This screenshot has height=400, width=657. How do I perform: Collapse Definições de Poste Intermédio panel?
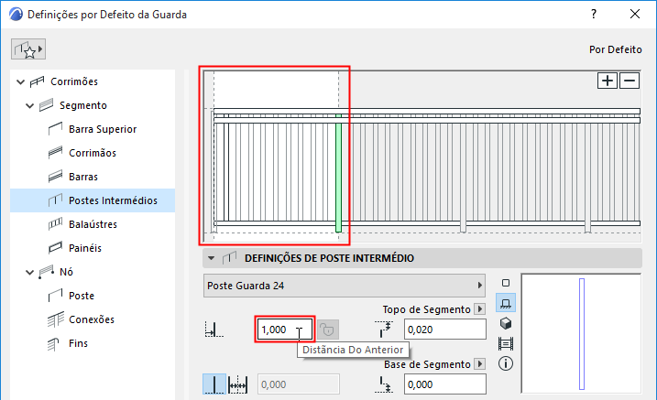(211, 258)
